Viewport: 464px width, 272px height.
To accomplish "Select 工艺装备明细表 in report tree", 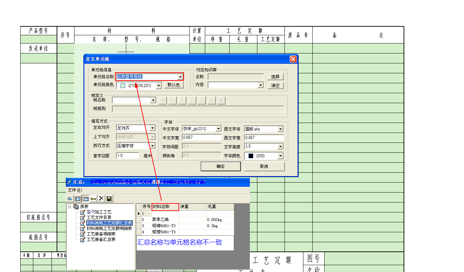I will click(x=101, y=234).
